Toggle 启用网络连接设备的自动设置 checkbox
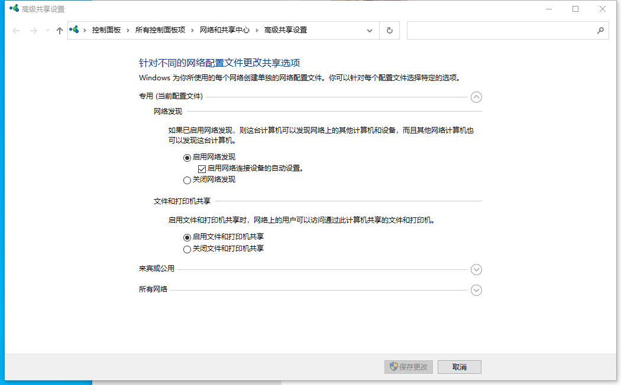Screen dimensions: 621x385 click(x=202, y=168)
